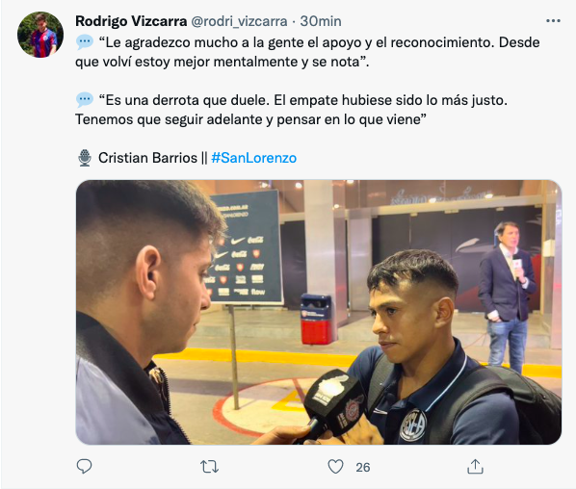Click the quote starting "Le agradezco mucho"
This screenshot has width=576, height=489.
(307, 52)
